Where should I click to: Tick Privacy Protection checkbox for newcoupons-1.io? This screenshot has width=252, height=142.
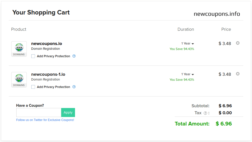tap(33, 87)
